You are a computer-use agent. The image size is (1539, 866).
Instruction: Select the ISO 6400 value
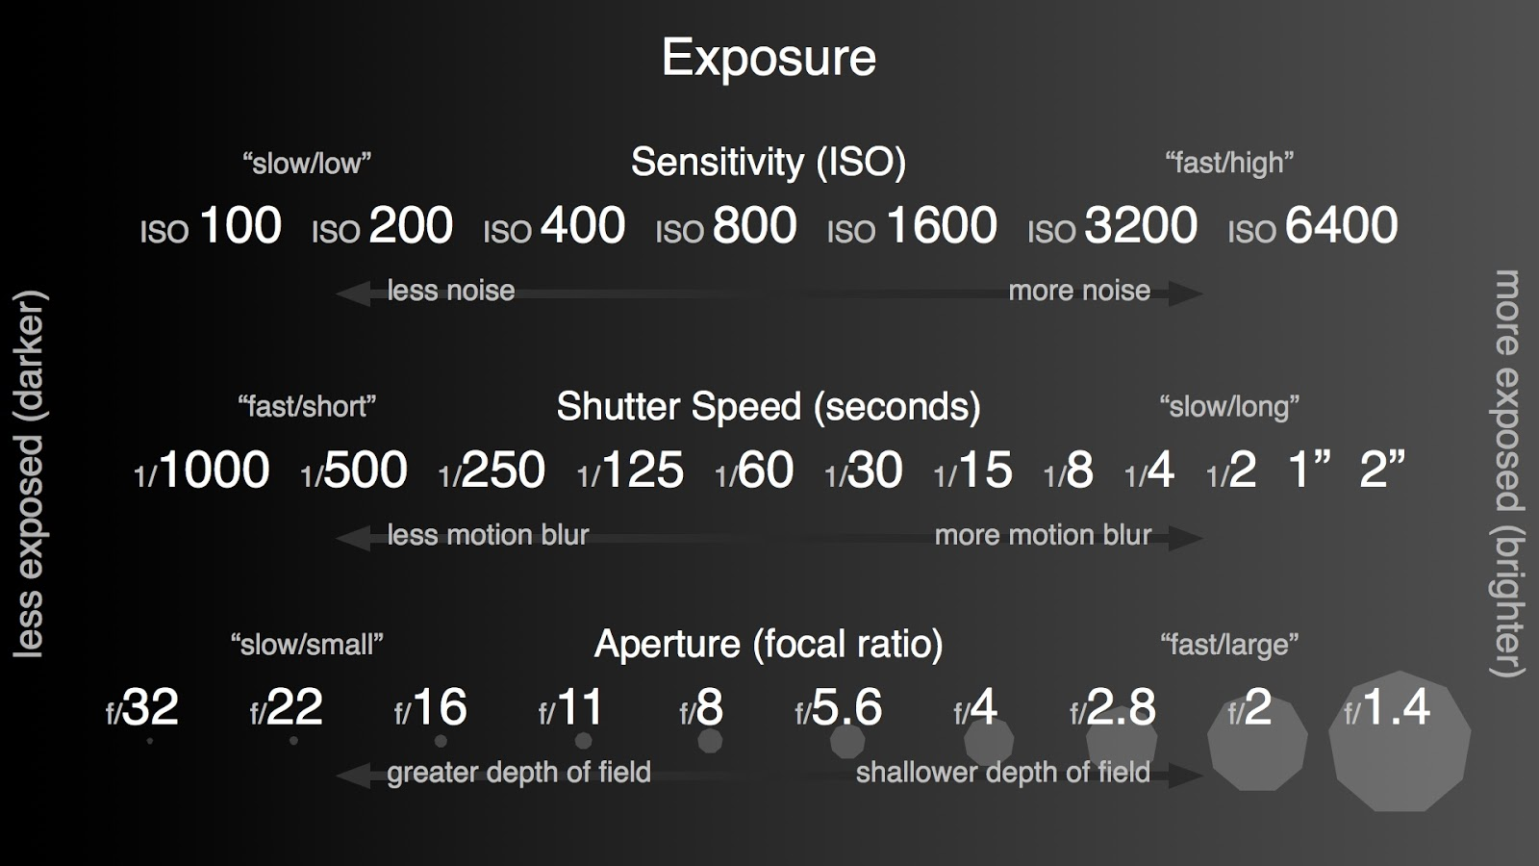[1313, 227]
